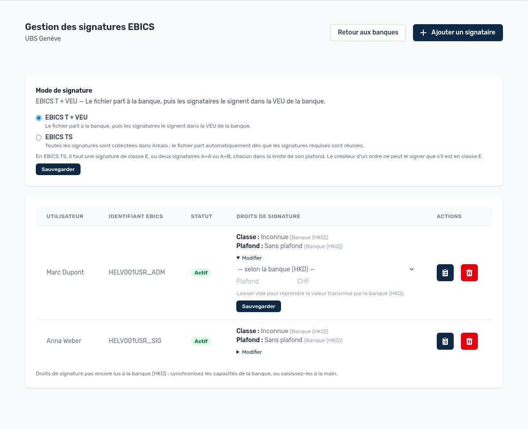This screenshot has height=429, width=528.
Task: Click the 'Laisser vide pour reprendre' hint text
Action: click(320, 293)
